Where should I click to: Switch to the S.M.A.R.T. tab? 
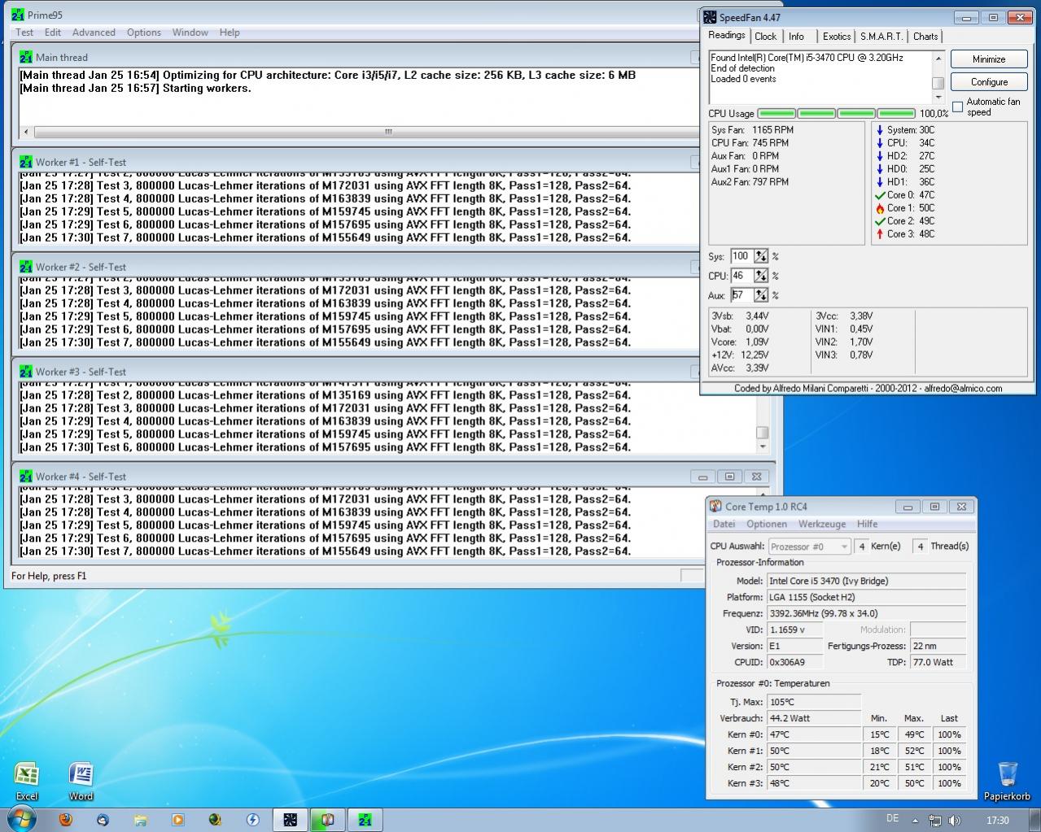(x=881, y=37)
